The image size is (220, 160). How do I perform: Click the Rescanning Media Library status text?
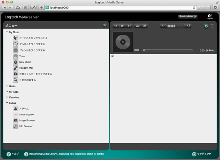point(67,154)
